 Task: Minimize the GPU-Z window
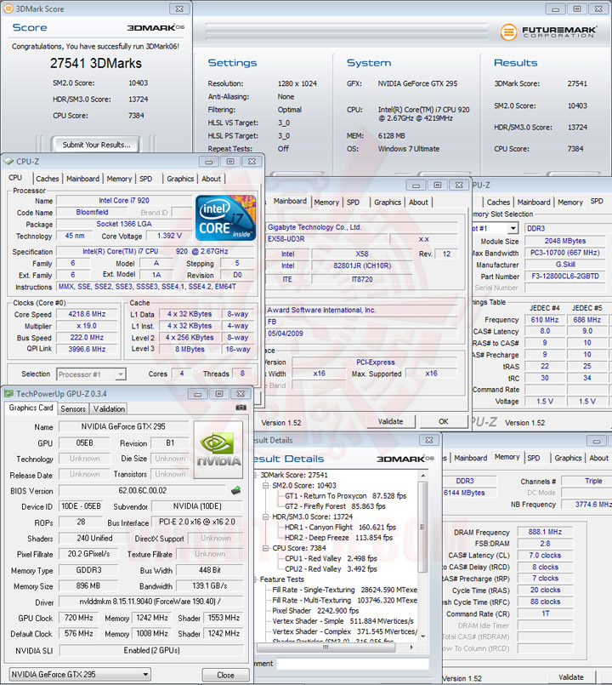[x=197, y=394]
